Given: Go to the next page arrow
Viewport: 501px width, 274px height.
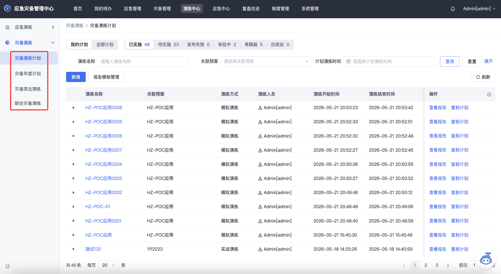Looking at the screenshot, I should pos(448,265).
